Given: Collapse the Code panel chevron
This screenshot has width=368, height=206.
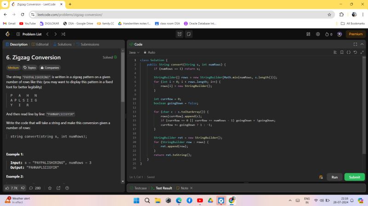Looking at the screenshot, I should [x=362, y=44].
